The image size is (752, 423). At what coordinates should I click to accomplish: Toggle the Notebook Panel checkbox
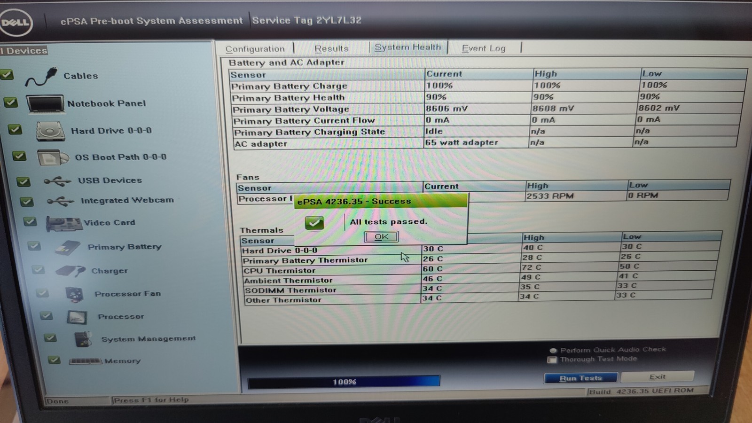[11, 102]
